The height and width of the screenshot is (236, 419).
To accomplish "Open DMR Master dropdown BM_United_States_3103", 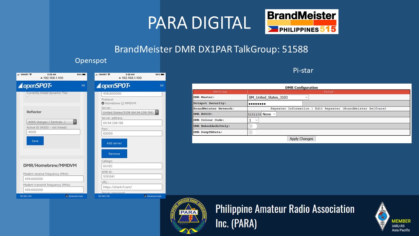I will point(278,97).
